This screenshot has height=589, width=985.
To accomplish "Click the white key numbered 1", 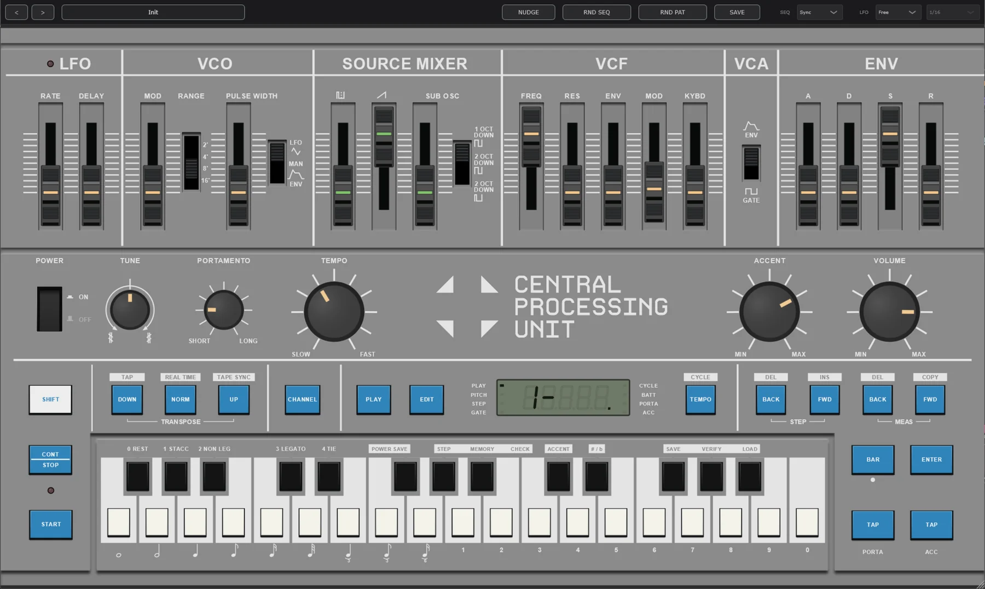I will tap(463, 522).
